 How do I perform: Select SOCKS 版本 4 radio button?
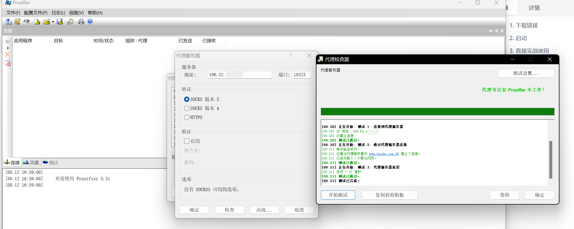point(187,108)
